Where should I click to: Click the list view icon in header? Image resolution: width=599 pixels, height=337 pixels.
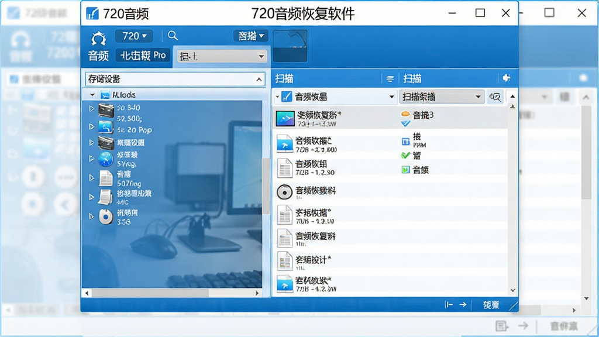(390, 79)
